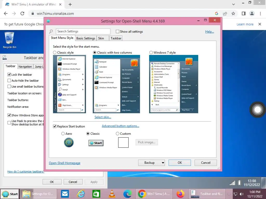Open the Select skin link

point(103,117)
